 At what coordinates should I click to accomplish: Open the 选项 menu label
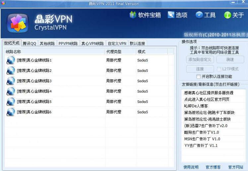tap(182, 15)
